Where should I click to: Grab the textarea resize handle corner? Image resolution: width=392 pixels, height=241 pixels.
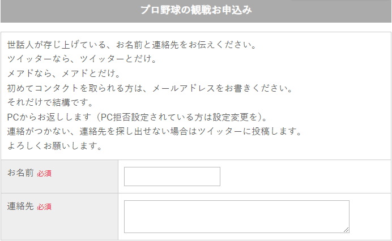346,230
